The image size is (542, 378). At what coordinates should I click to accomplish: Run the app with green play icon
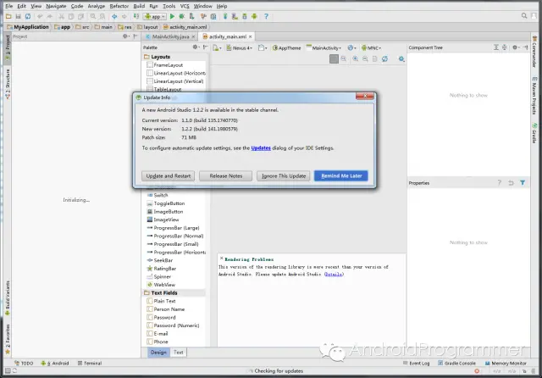click(172, 16)
